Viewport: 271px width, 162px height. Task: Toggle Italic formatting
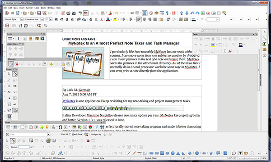coord(61,19)
